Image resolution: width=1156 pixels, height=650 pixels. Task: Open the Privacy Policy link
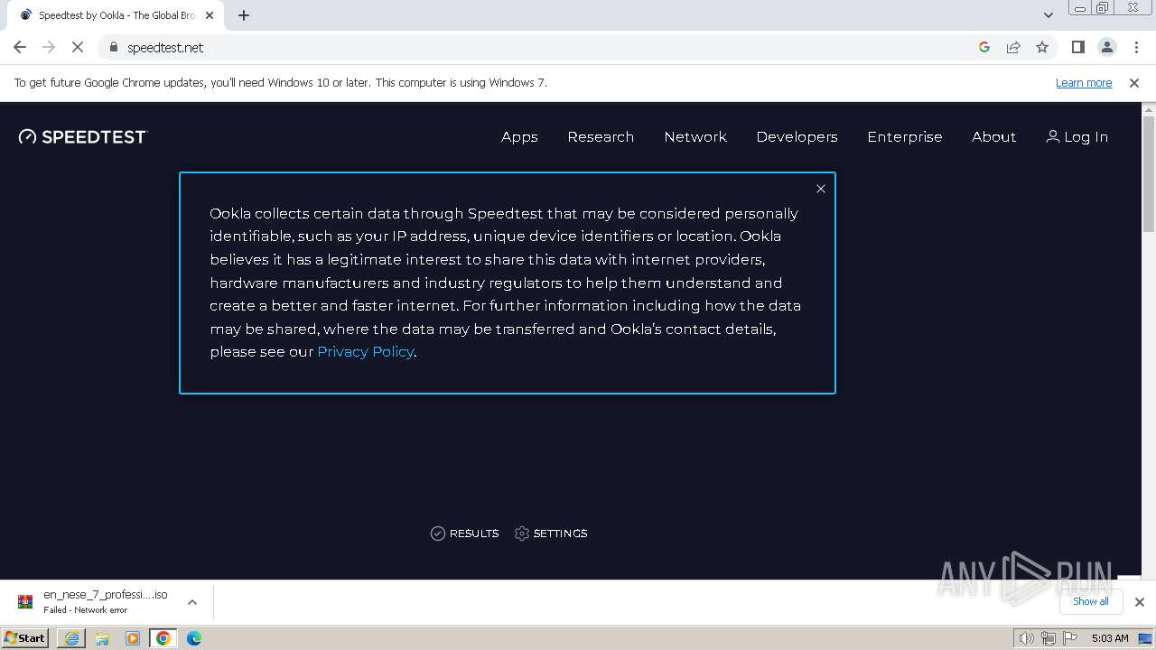point(365,351)
